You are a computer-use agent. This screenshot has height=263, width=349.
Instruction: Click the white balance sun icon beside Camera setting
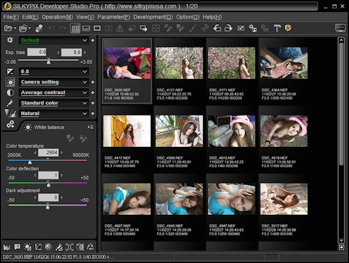pos(10,82)
